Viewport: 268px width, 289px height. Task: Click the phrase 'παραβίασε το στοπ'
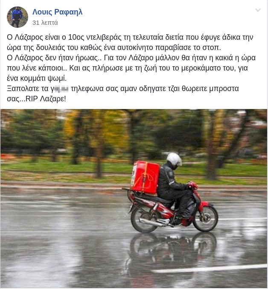(x=188, y=48)
